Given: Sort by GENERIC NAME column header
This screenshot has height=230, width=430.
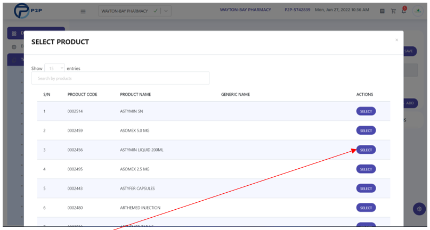Looking at the screenshot, I should click(236, 94).
